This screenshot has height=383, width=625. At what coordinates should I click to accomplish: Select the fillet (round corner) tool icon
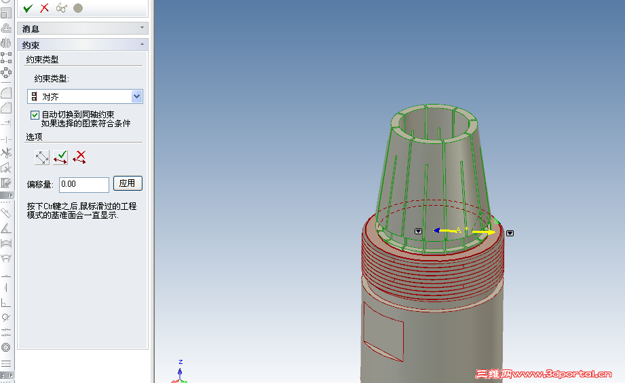6,93
